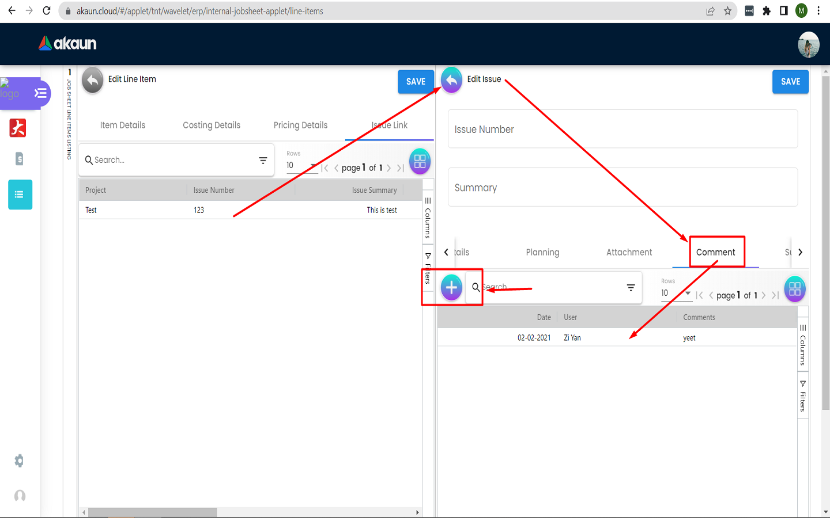Open user profile avatar

[809, 44]
